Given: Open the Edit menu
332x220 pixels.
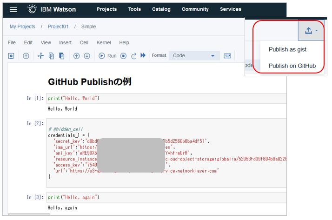Looking at the screenshot, I should 28,43.
